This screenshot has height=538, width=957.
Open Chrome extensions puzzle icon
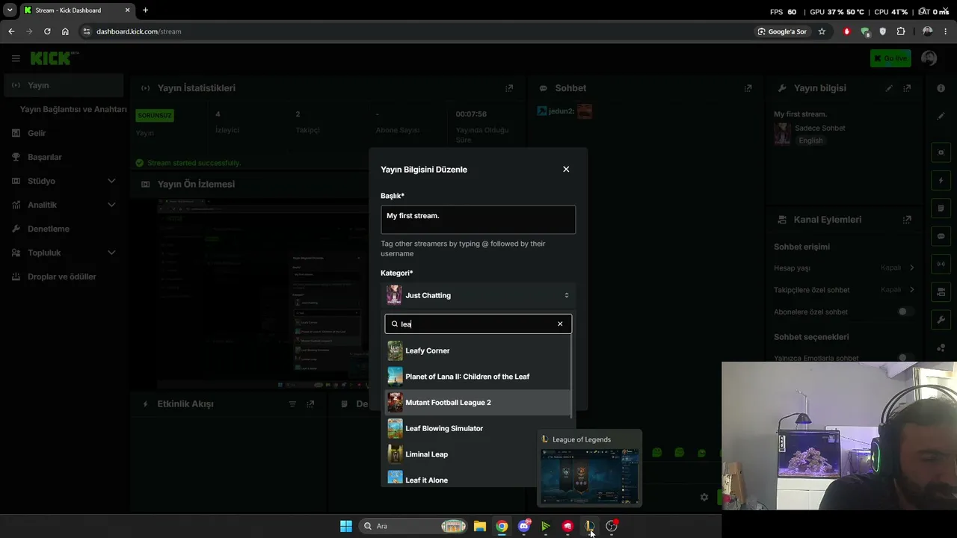[x=901, y=31]
